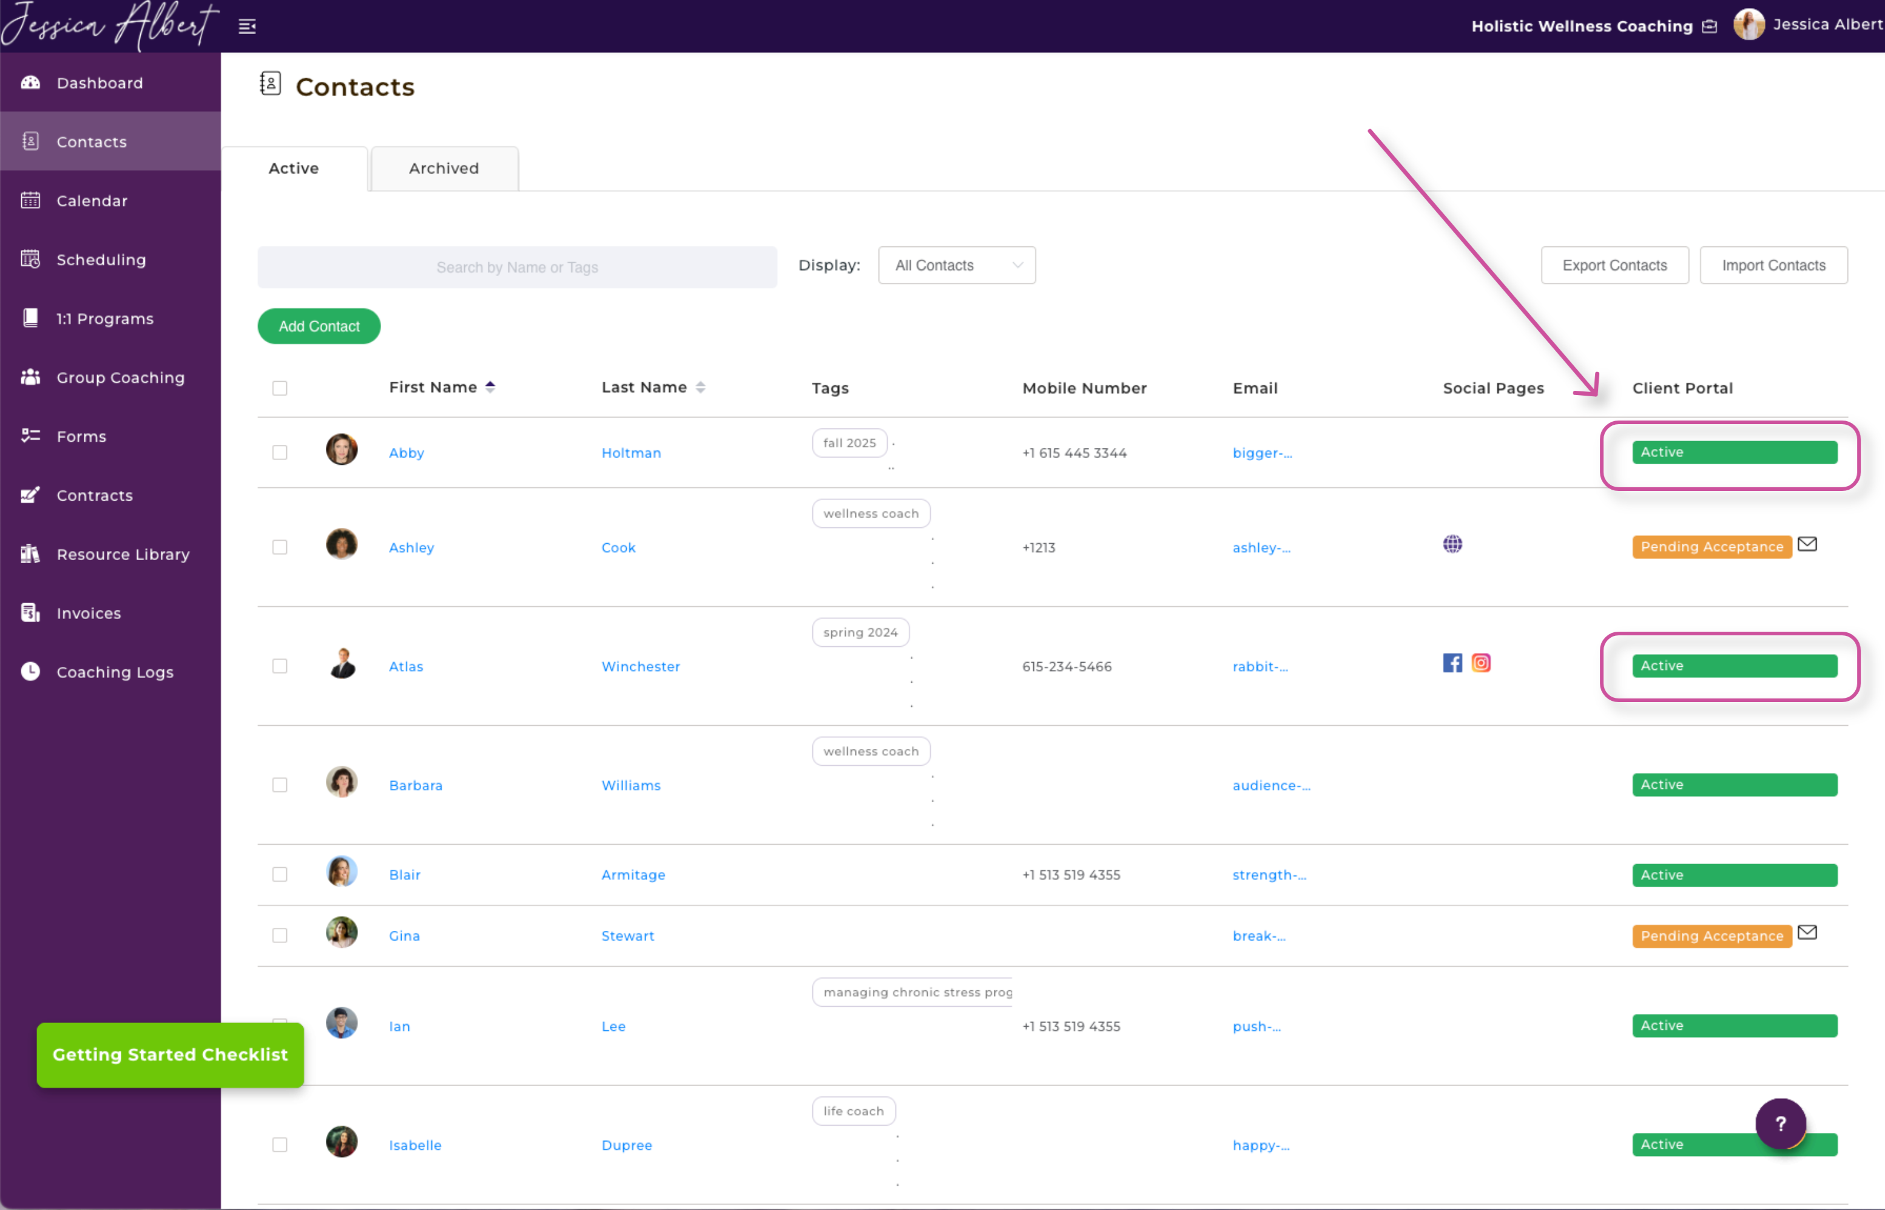Image resolution: width=1885 pixels, height=1210 pixels.
Task: Click Ashley Cook's website globe icon
Action: pos(1452,544)
